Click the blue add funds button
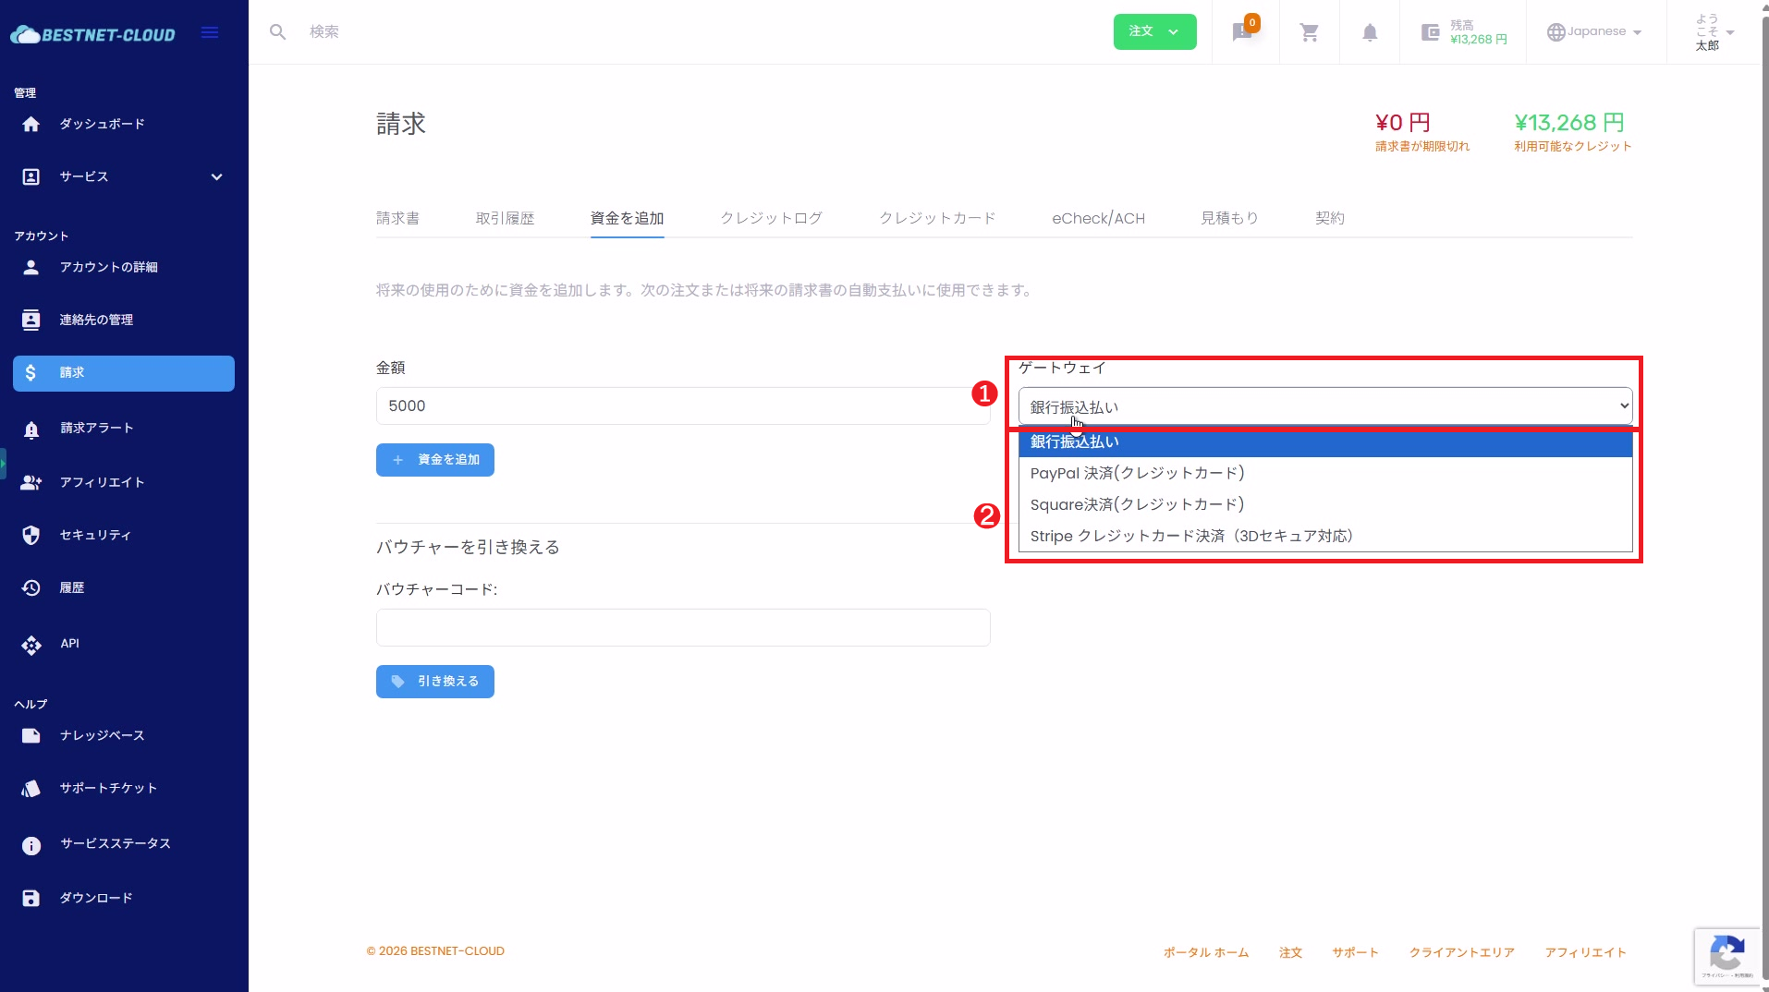1769x992 pixels. tap(434, 460)
